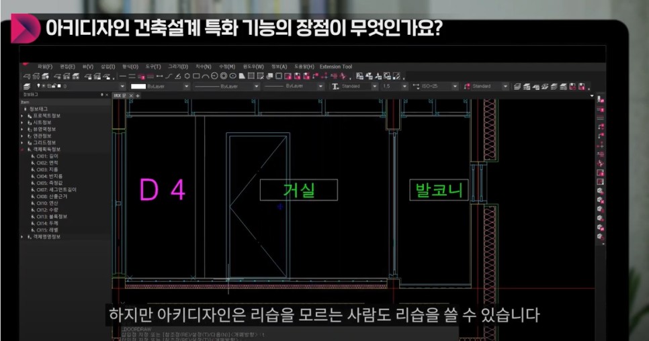
Task: Toggle the layer freeze sun icon
Action: coord(44,86)
